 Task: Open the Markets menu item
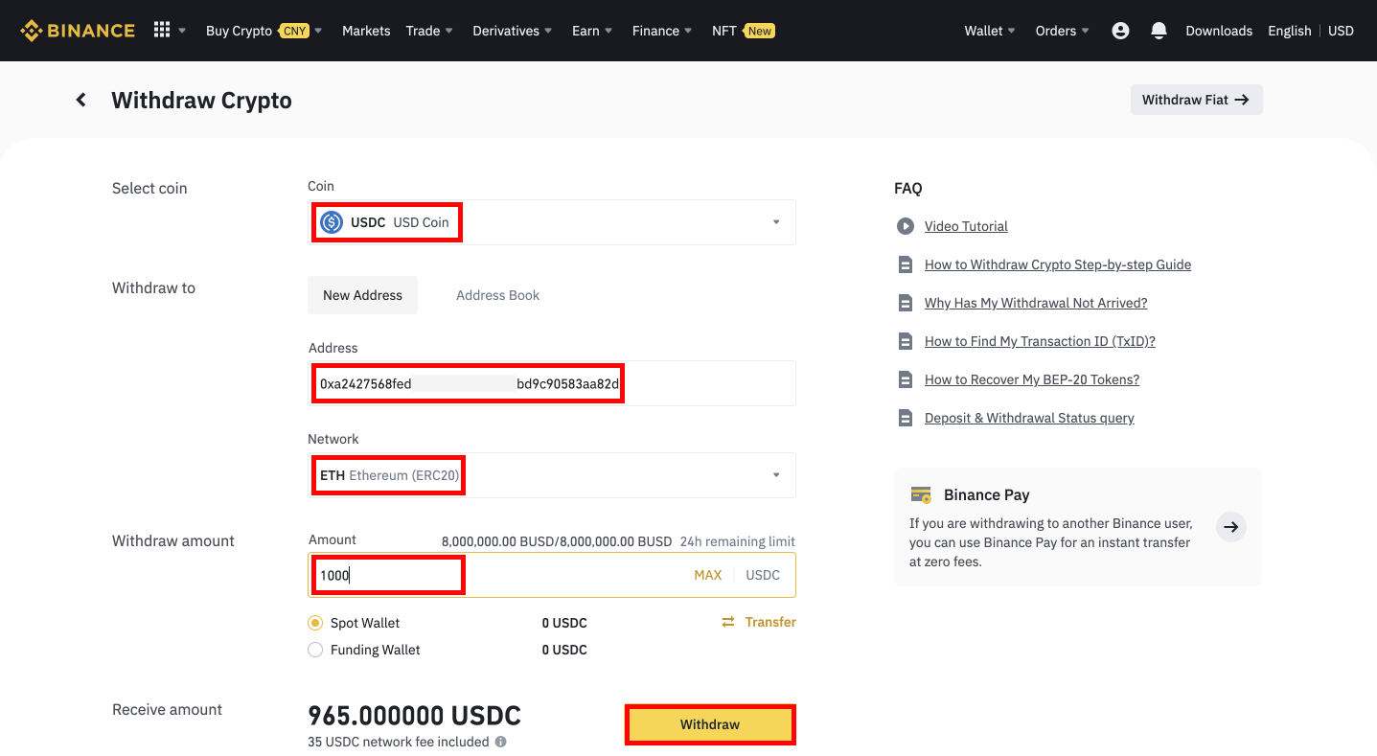tap(365, 30)
